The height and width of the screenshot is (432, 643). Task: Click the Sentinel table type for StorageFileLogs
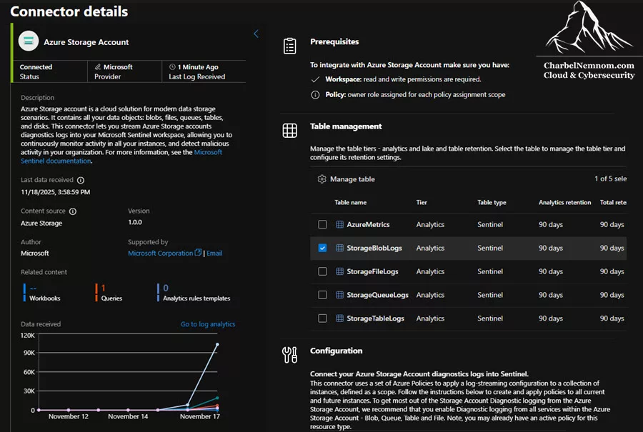490,271
